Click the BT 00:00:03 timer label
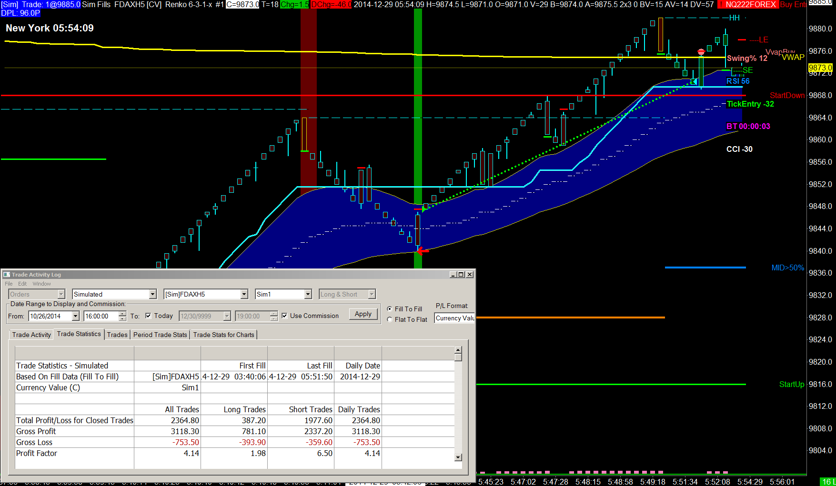This screenshot has height=486, width=836. pos(748,126)
